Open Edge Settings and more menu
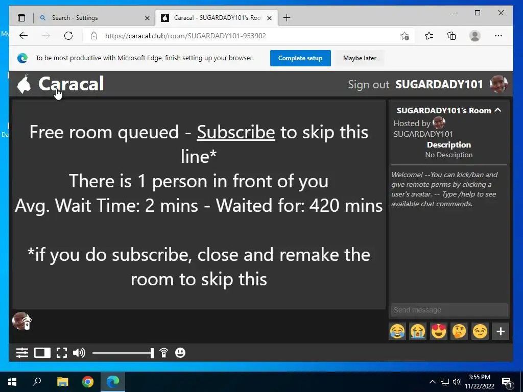 pyautogui.click(x=498, y=36)
